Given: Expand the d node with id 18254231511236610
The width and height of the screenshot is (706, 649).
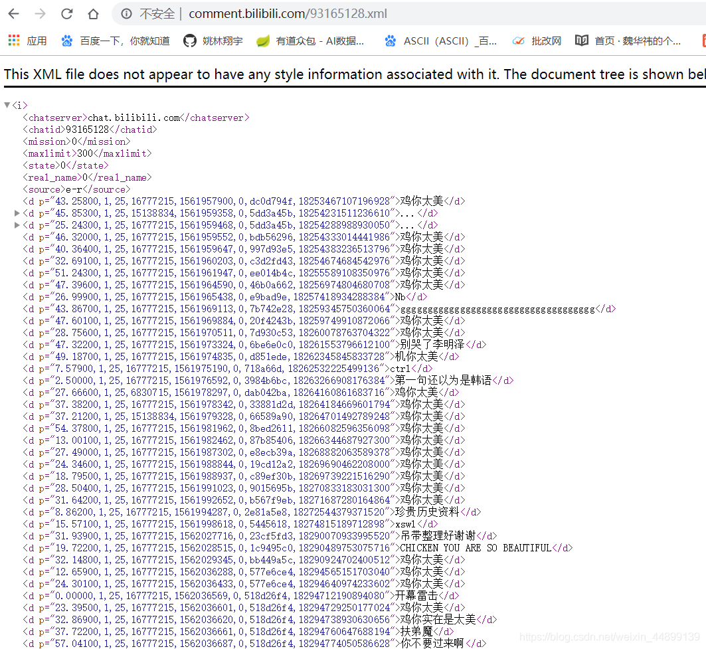Looking at the screenshot, I should coord(17,213).
